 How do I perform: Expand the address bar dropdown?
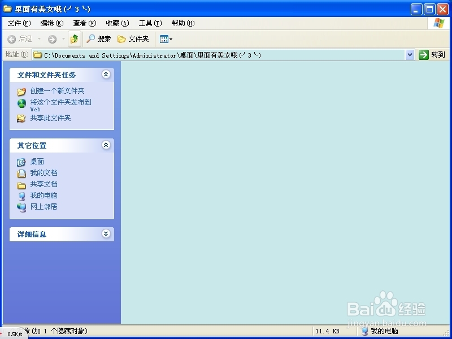[x=410, y=55]
